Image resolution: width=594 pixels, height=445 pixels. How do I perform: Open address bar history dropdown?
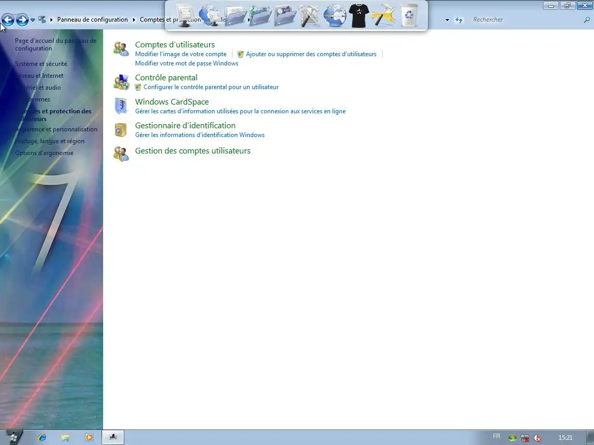[x=447, y=20]
